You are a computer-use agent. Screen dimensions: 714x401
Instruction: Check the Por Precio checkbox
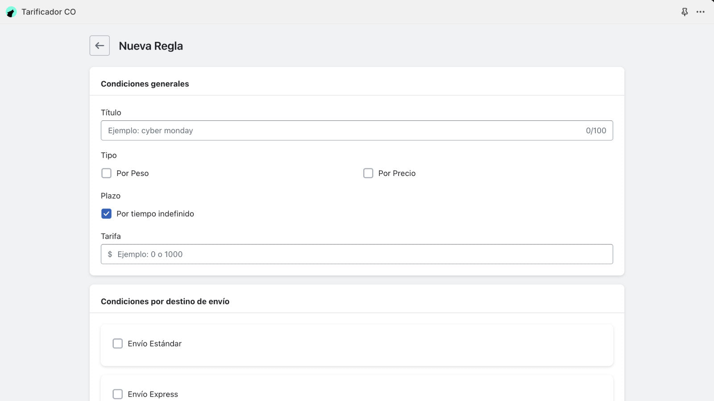coord(368,173)
